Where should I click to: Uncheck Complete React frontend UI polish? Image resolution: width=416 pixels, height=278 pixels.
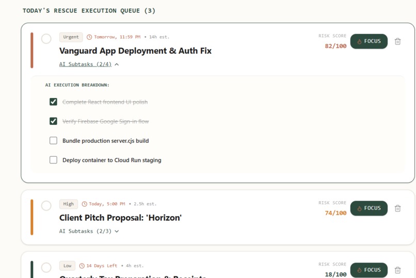tap(53, 102)
